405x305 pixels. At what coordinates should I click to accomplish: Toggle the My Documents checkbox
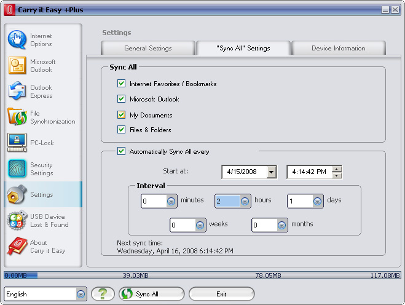[121, 114]
